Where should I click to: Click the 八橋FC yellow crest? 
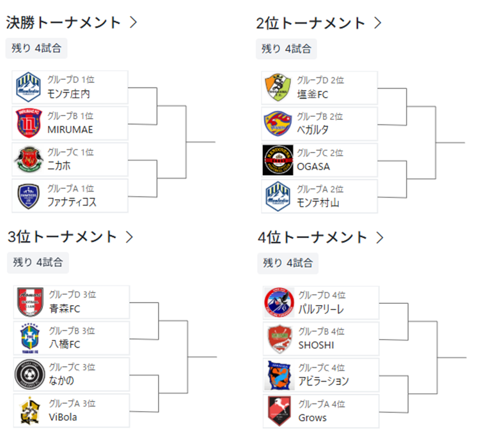pos(29,338)
